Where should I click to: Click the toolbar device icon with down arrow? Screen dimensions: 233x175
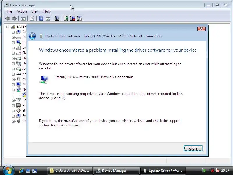[x=80, y=18]
